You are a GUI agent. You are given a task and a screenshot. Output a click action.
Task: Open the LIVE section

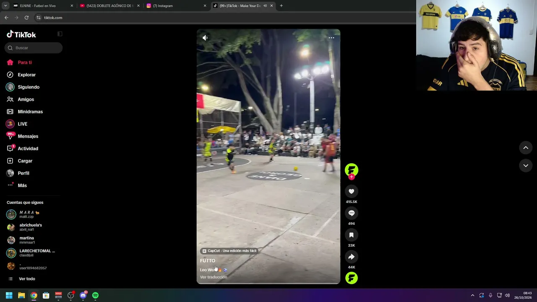(x=22, y=124)
